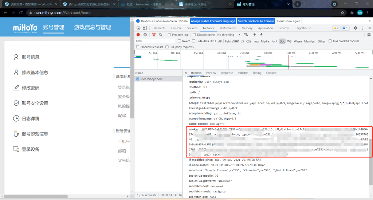The height and width of the screenshot is (200, 373).
Task: Clear the network log
Action: pos(145,35)
